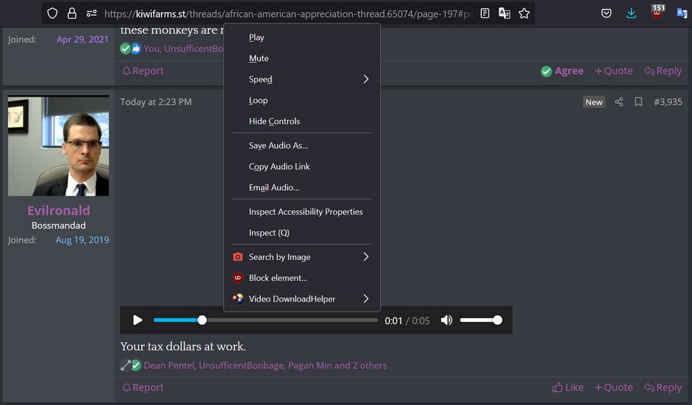Expand the Speed submenu
This screenshot has width=692, height=405.
click(x=302, y=80)
